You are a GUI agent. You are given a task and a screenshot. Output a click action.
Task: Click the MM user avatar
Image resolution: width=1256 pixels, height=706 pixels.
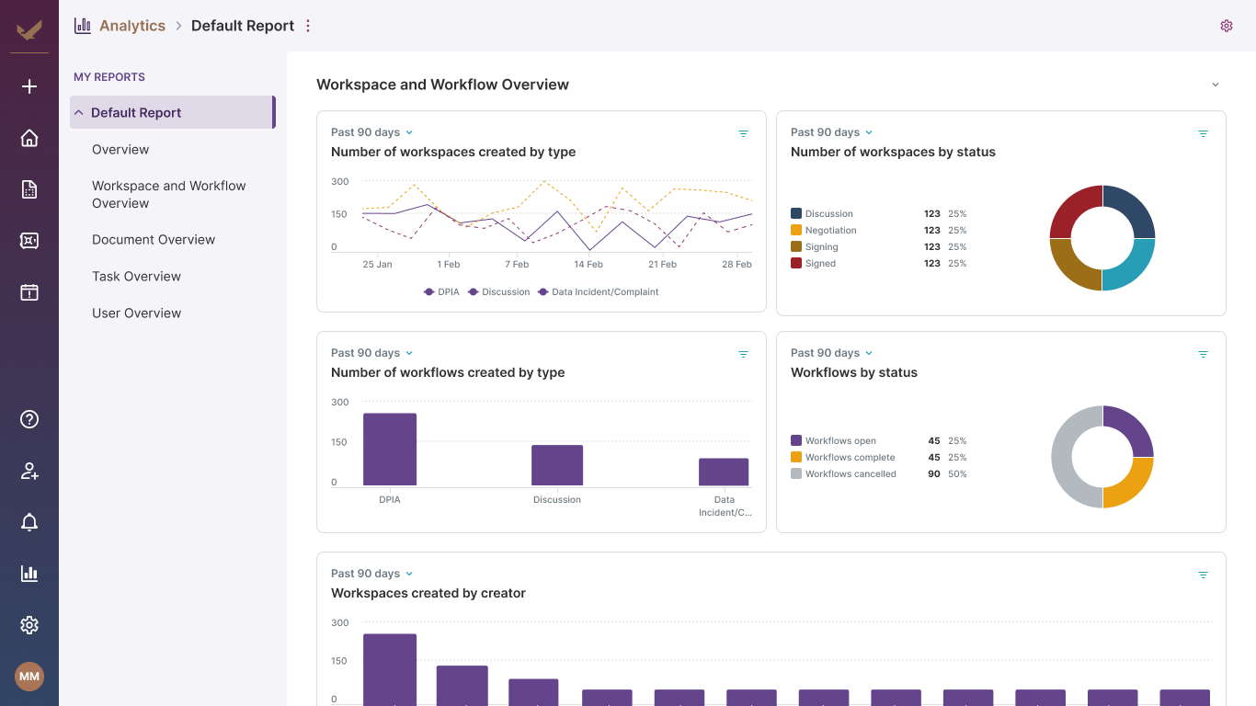29,677
